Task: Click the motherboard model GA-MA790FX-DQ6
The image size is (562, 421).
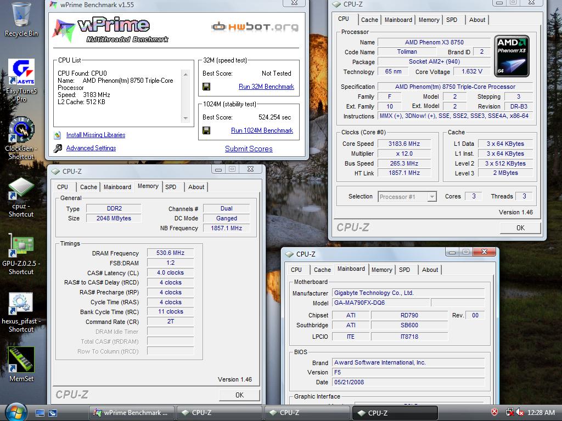Action: tap(381, 303)
